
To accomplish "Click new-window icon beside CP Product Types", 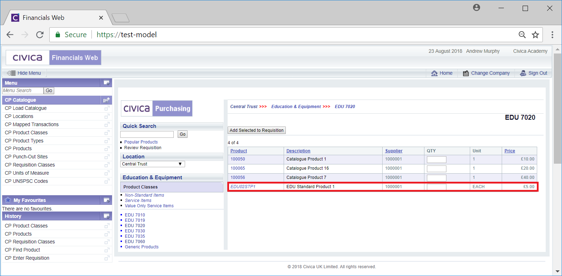I will click(x=107, y=141).
